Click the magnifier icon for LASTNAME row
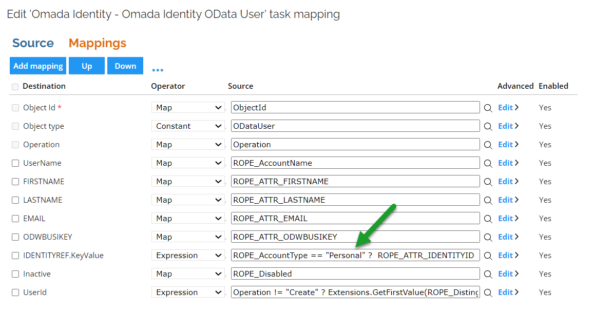The height and width of the screenshot is (313, 593). (x=488, y=200)
